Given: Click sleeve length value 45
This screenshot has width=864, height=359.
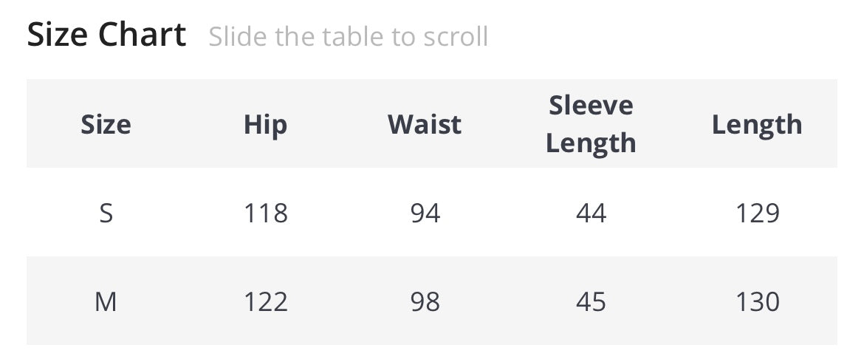Looking at the screenshot, I should 591,301.
